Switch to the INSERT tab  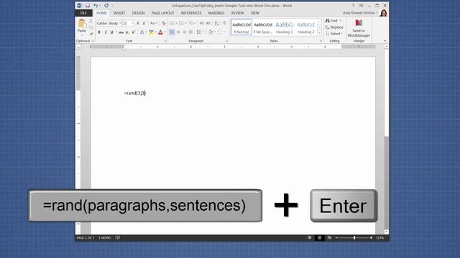[x=119, y=13]
